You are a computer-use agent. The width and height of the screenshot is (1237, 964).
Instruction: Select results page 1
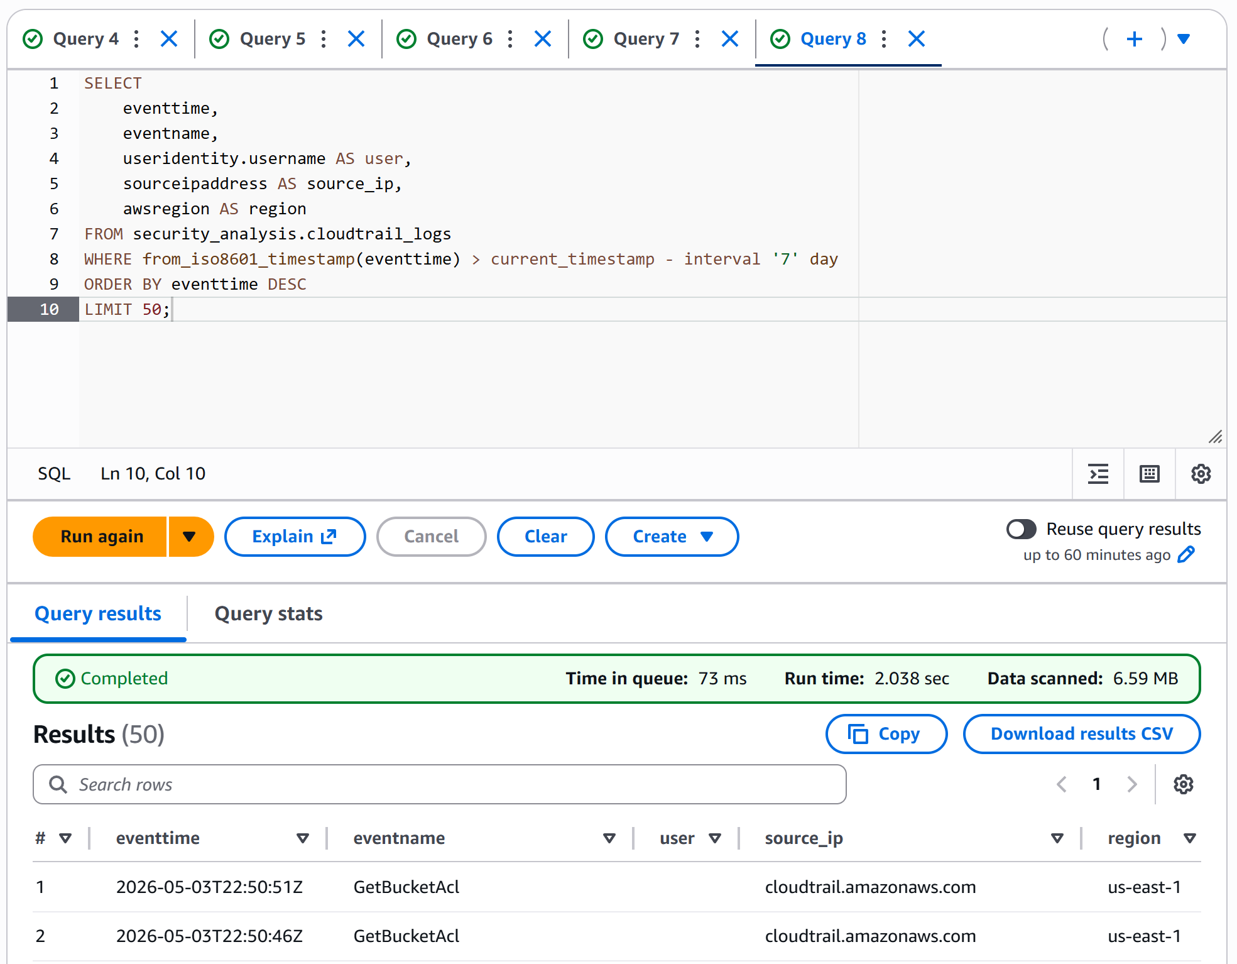(x=1097, y=784)
